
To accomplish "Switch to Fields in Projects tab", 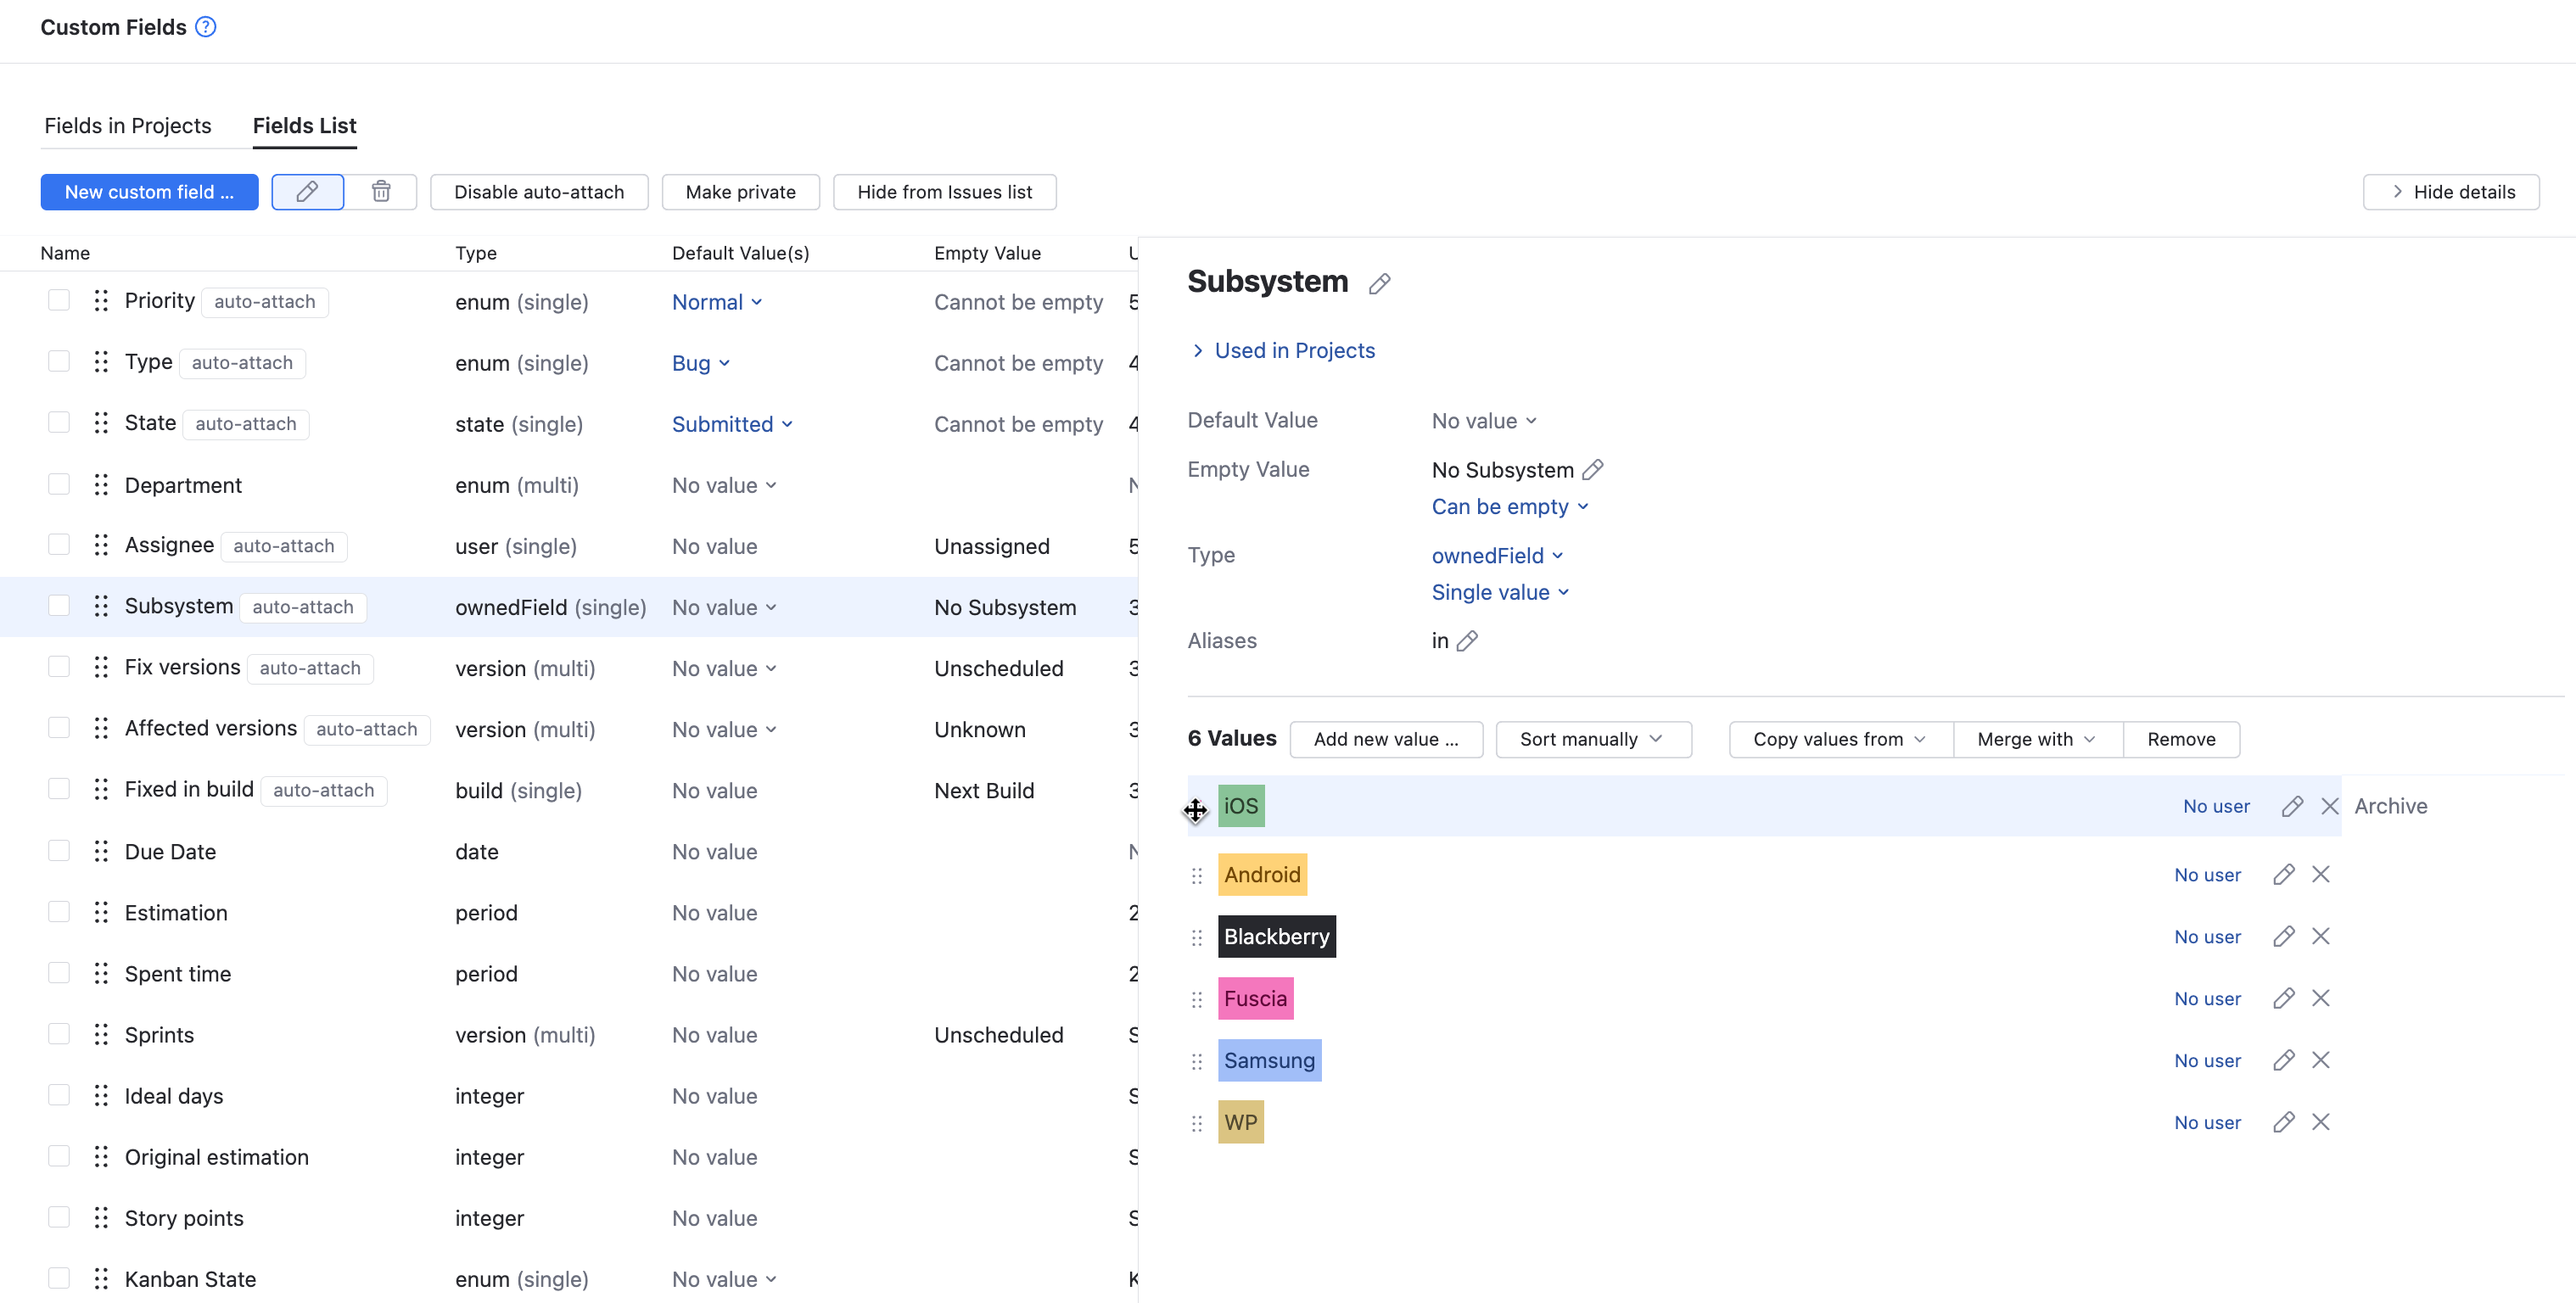I will pyautogui.click(x=128, y=126).
